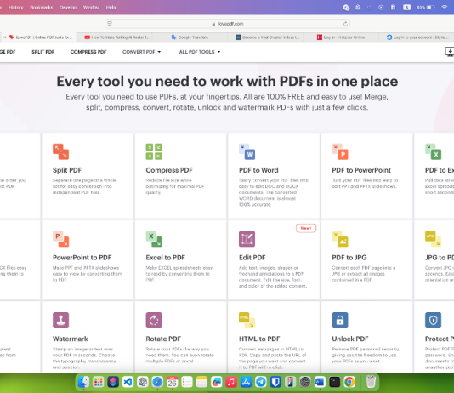Open the Window menu
Viewport: 454px width, 393px height.
click(91, 8)
